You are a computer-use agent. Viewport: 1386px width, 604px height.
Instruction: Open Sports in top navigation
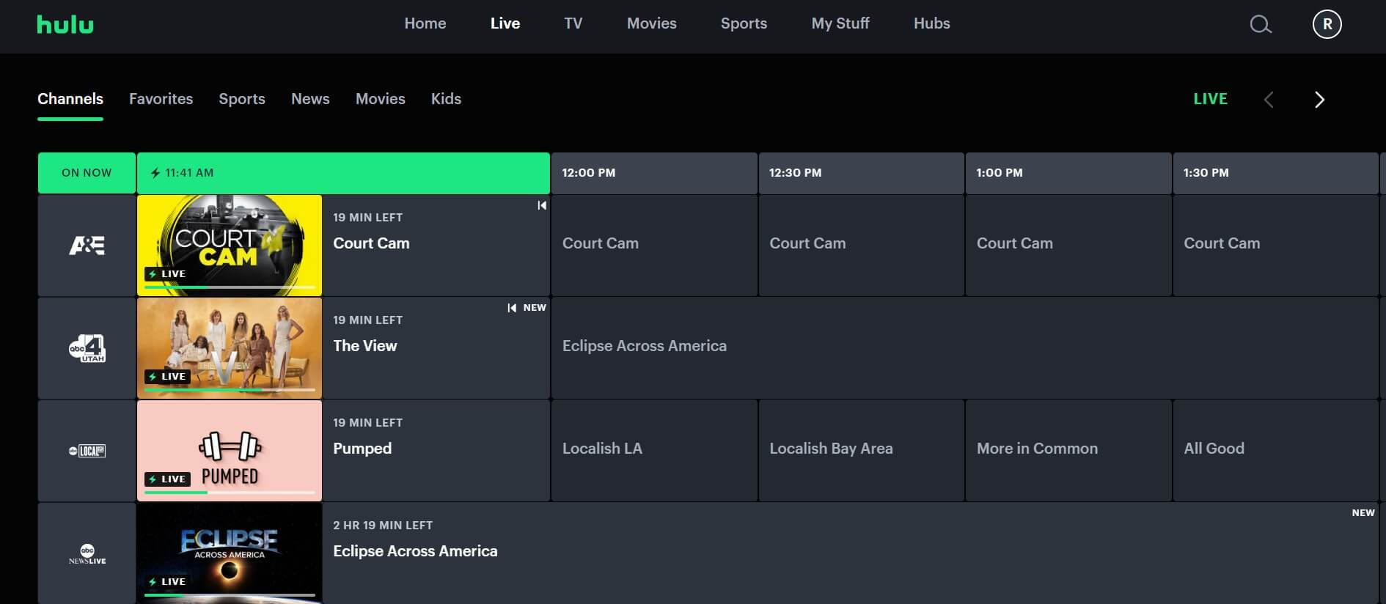744,23
